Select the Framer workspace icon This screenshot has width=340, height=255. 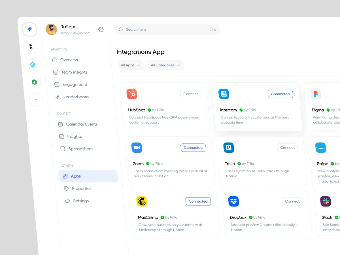(31, 47)
